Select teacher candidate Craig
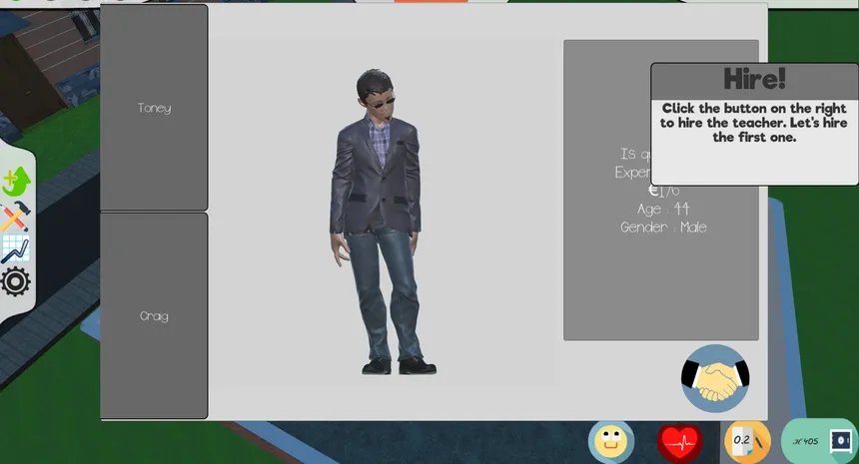Image resolution: width=859 pixels, height=464 pixels. (154, 316)
